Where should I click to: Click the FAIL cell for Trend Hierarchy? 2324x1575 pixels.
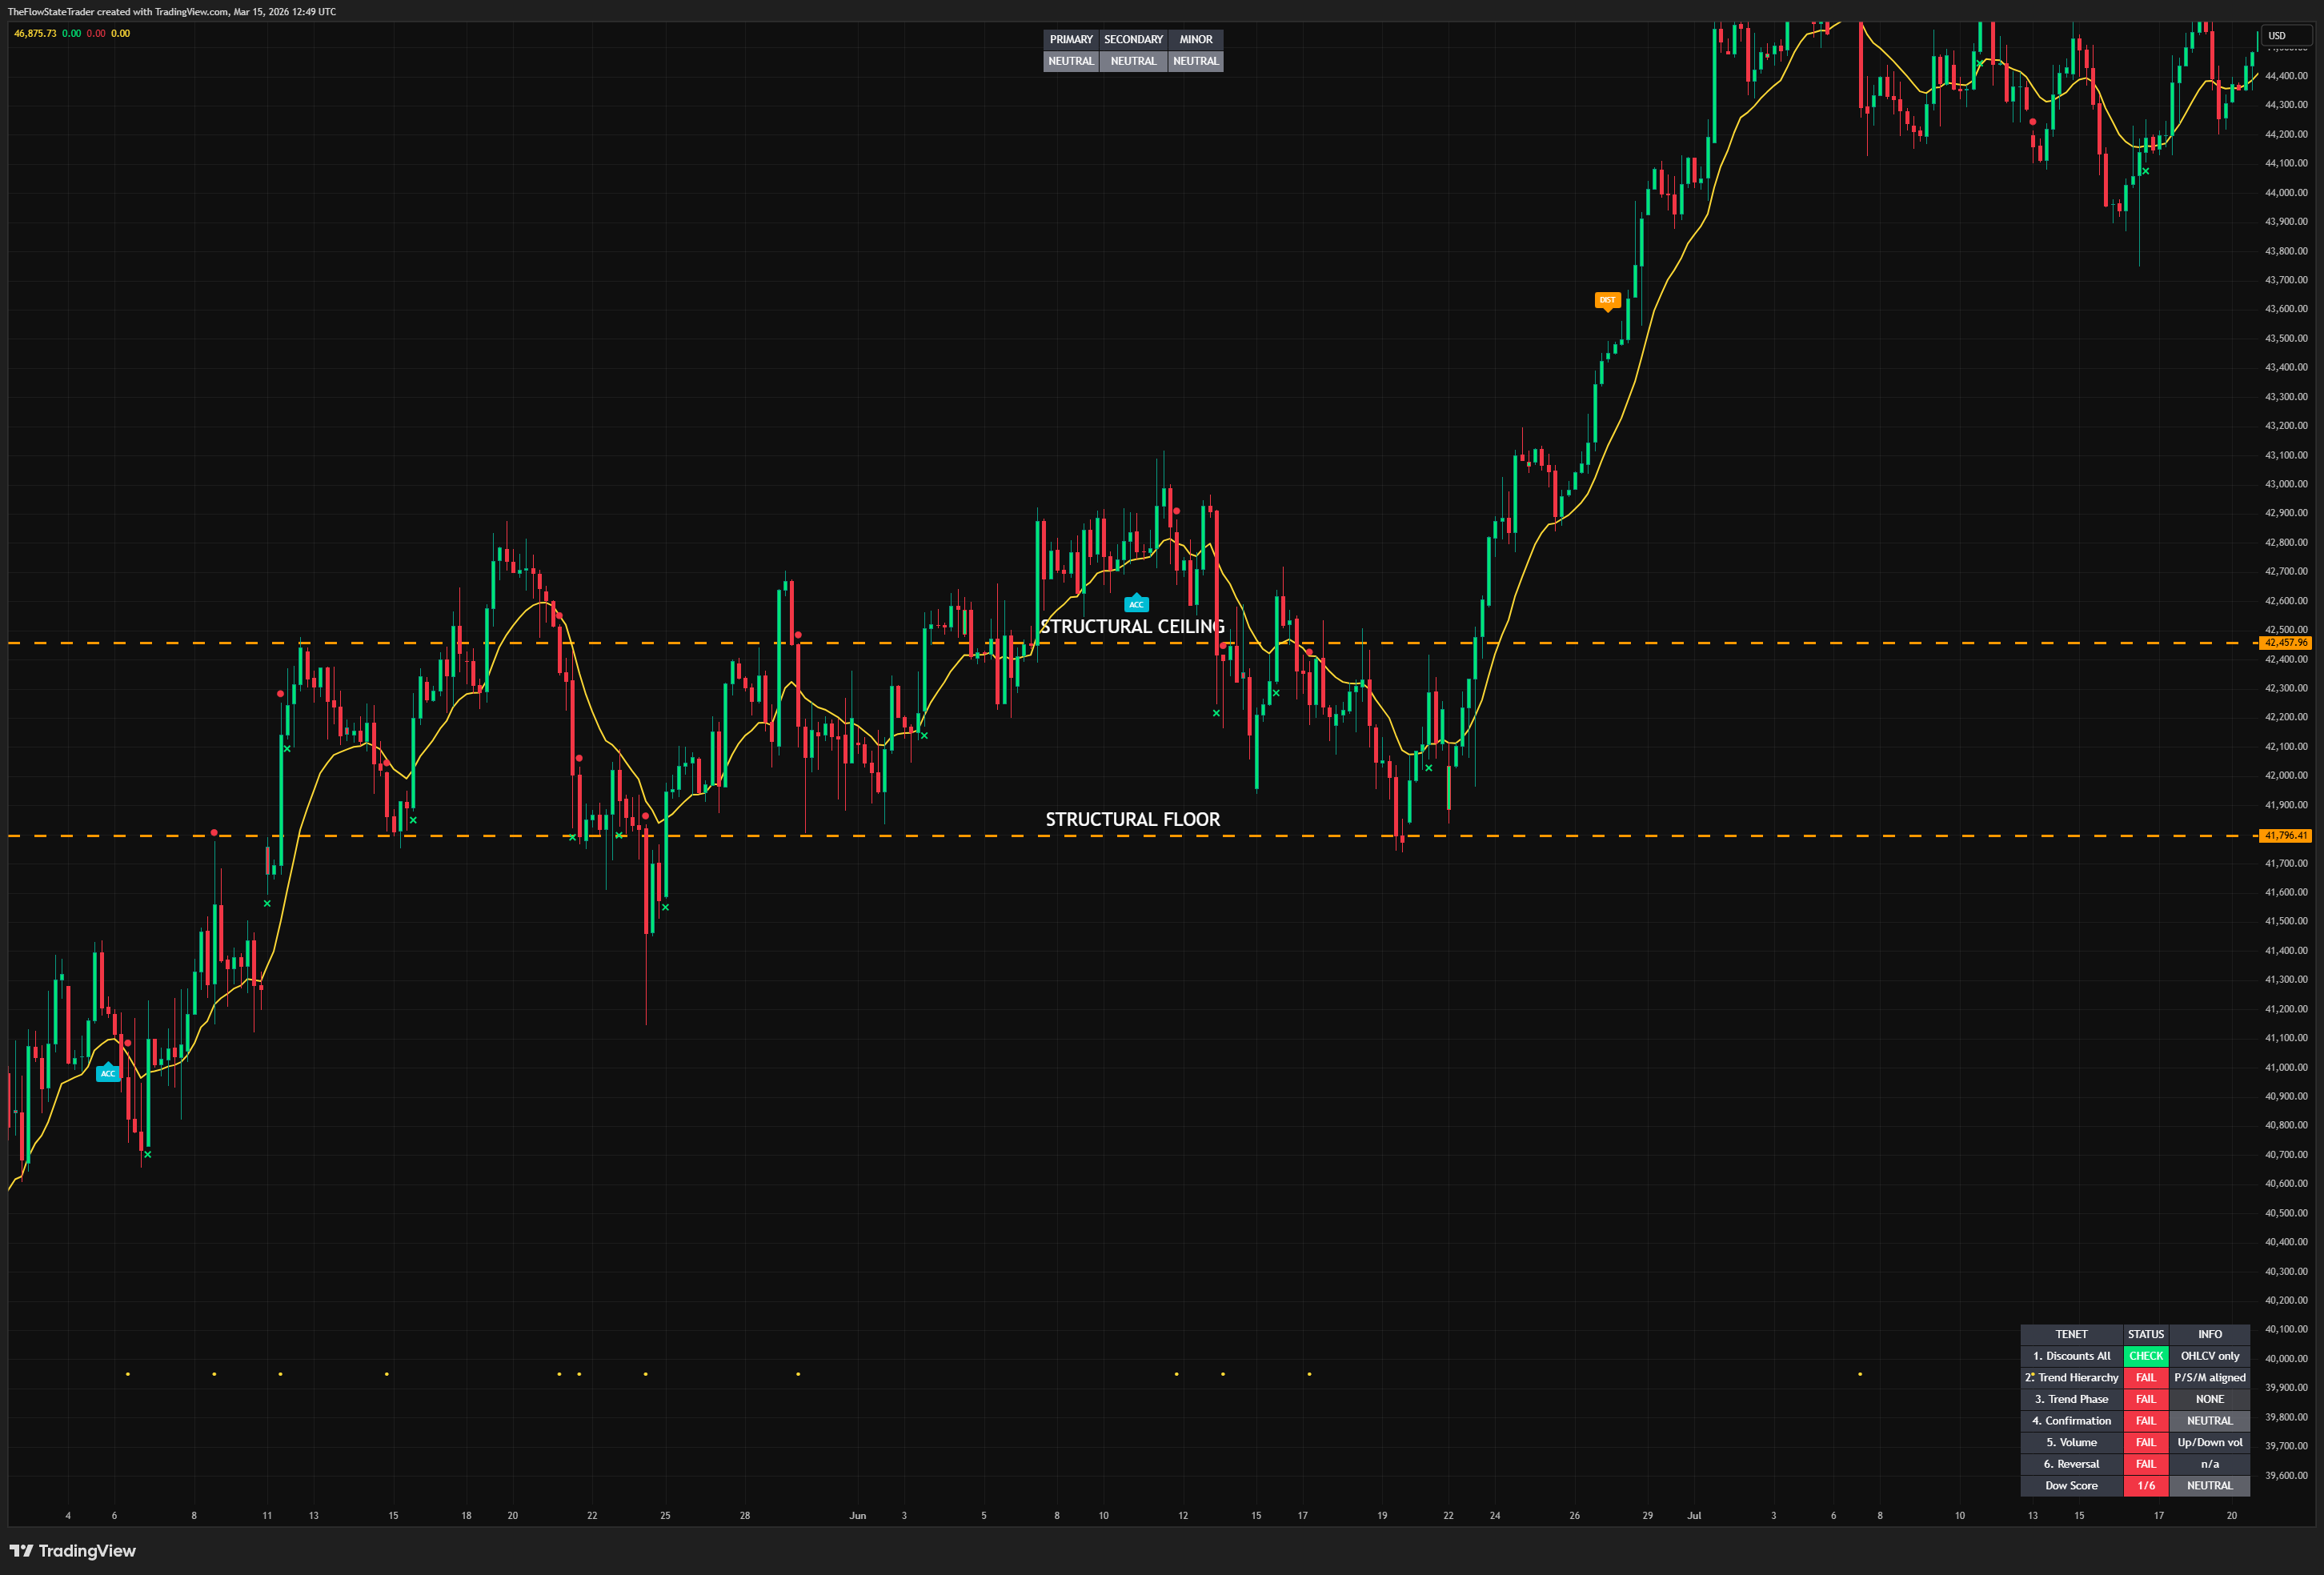(2146, 1378)
